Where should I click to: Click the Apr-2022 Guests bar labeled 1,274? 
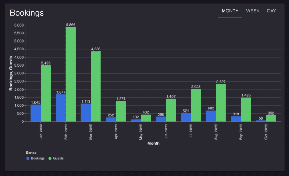121,111
